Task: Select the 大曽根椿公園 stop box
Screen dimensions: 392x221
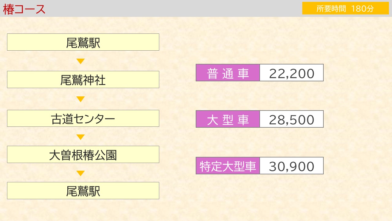Action: tap(83, 154)
